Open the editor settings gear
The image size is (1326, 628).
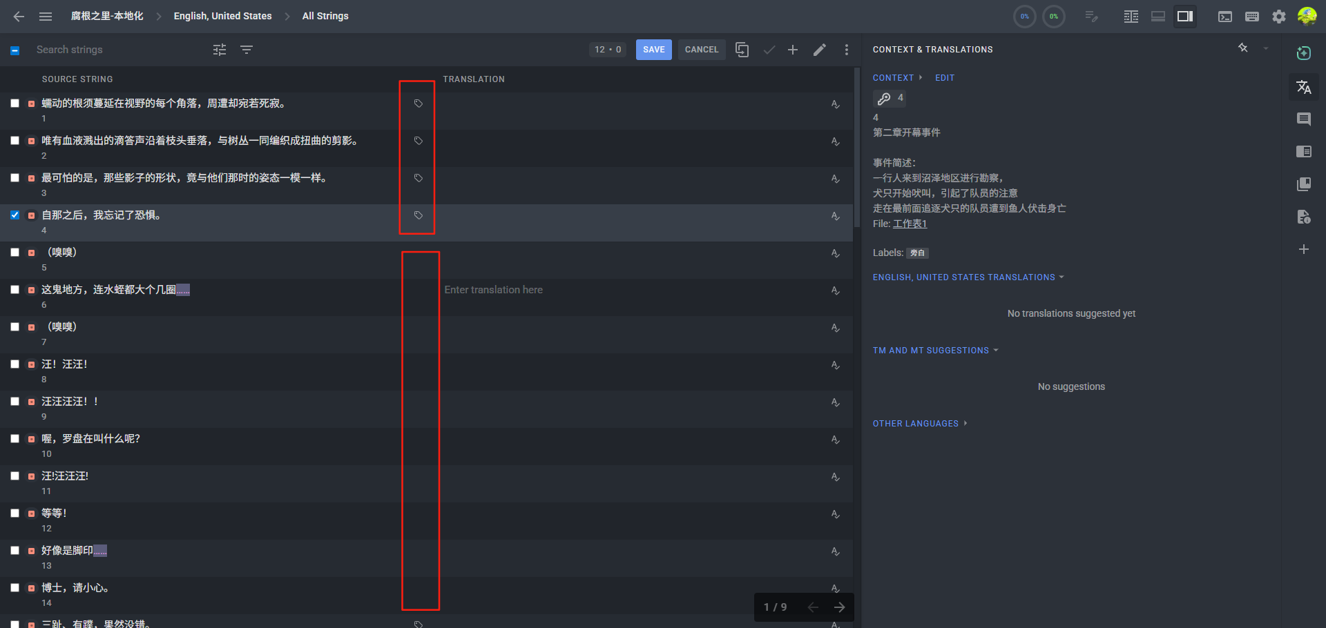(1279, 17)
